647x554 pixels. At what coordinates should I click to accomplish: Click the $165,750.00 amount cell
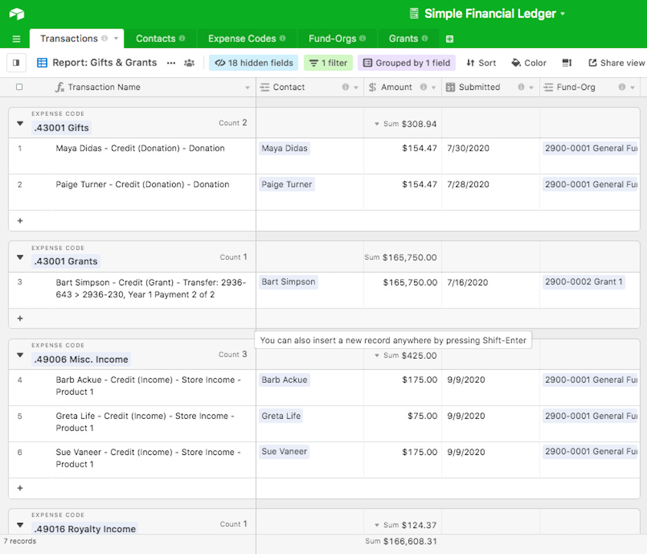coord(402,290)
